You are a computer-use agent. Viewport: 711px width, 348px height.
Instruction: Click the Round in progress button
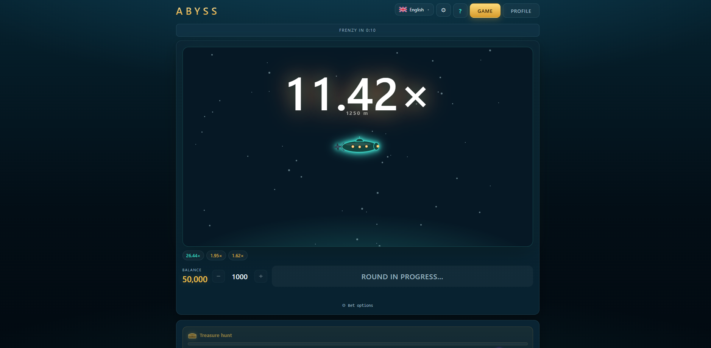point(402,276)
